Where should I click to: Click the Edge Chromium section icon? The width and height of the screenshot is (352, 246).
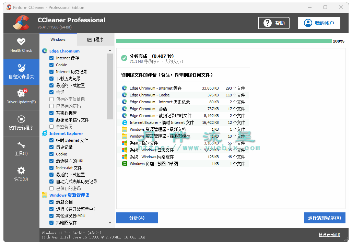click(45, 51)
